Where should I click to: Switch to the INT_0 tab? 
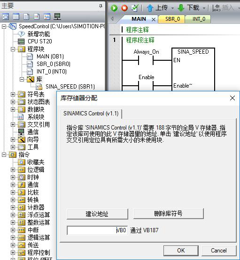pyautogui.click(x=199, y=19)
